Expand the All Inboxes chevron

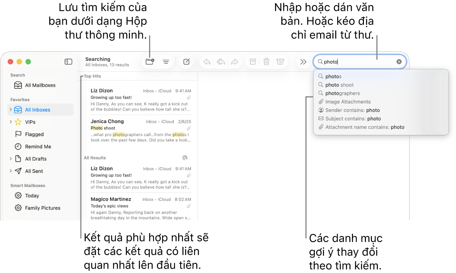pos(11,109)
